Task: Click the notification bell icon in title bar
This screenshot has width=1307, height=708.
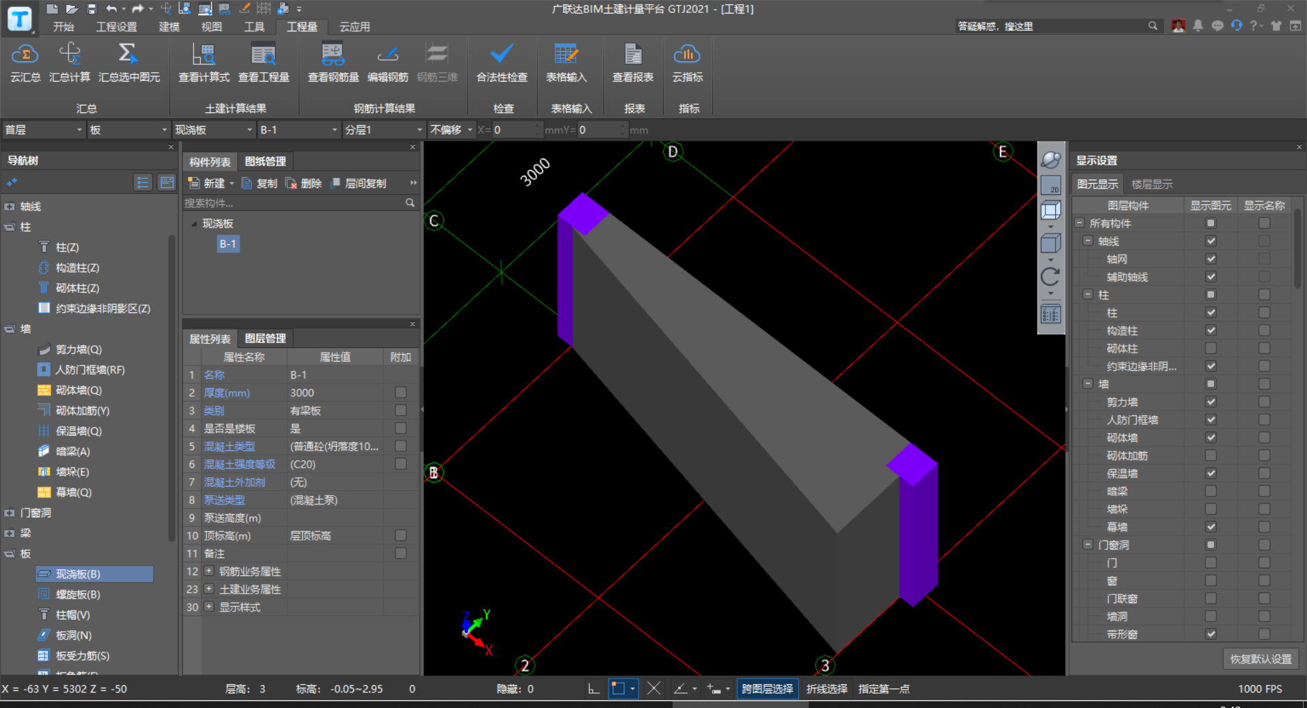Action: (1198, 26)
